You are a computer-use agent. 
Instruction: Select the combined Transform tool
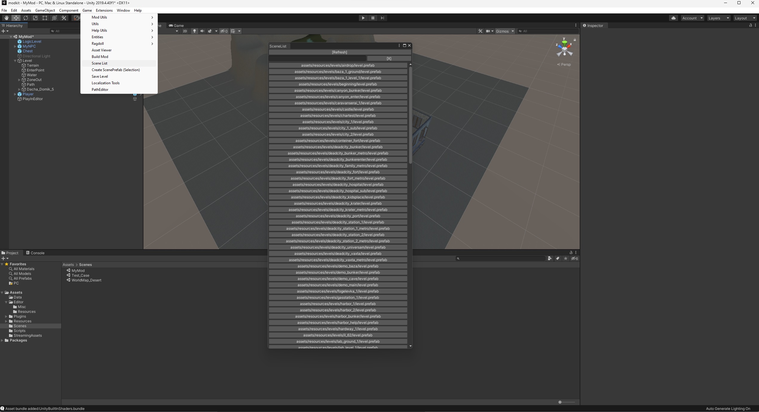point(54,18)
